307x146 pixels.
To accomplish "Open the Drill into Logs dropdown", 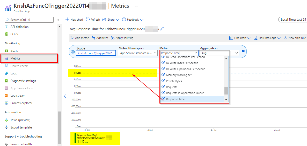I will click(x=267, y=38).
